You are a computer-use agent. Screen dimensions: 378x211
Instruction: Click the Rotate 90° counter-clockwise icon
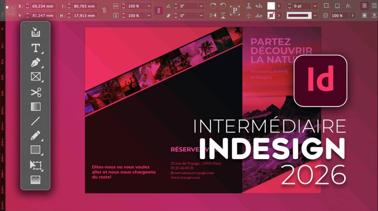click(x=223, y=6)
